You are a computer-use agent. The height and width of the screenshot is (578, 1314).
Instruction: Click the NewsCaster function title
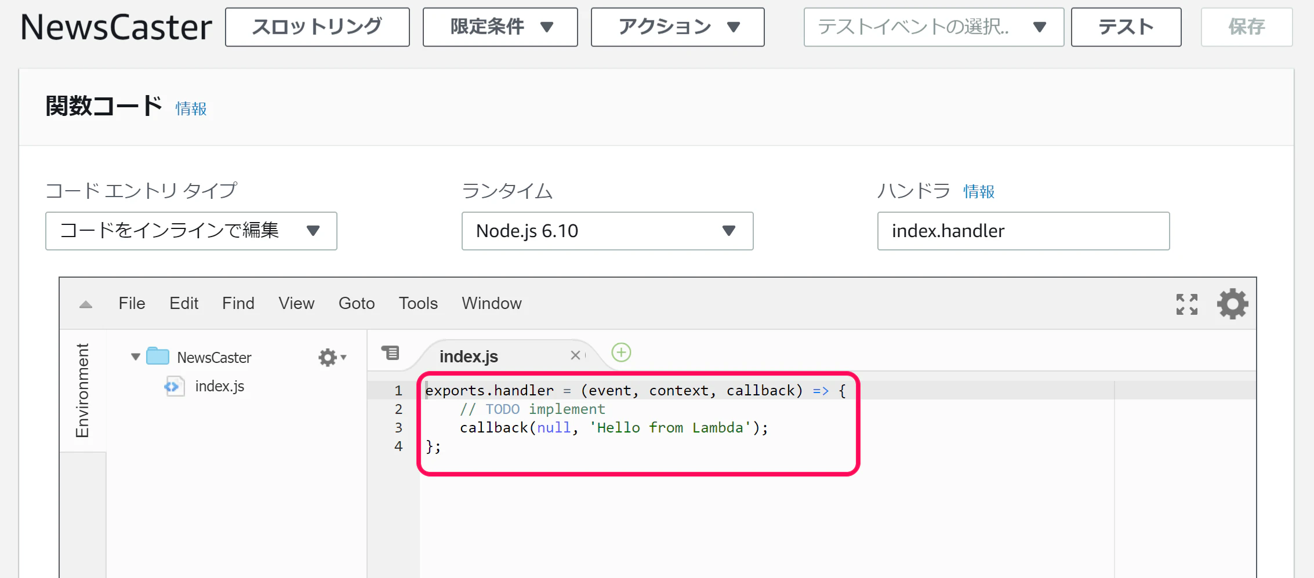[x=116, y=27]
